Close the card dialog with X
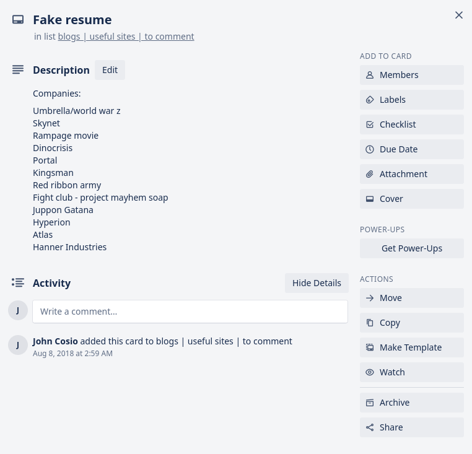 [x=459, y=15]
